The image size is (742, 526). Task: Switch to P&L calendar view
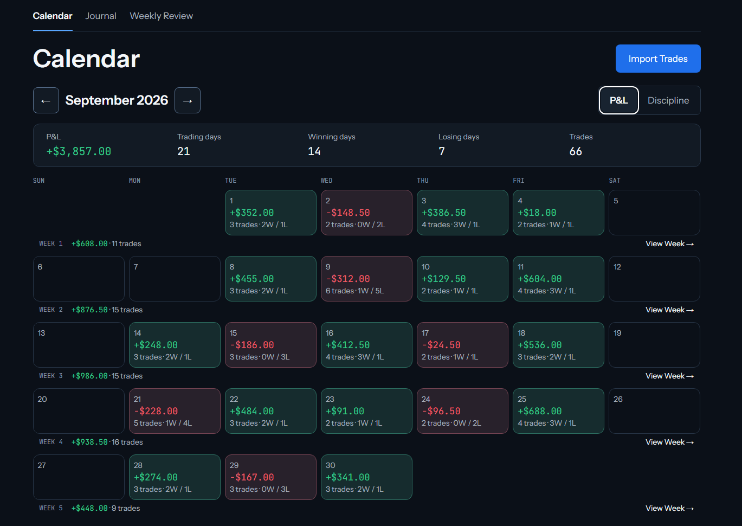619,100
